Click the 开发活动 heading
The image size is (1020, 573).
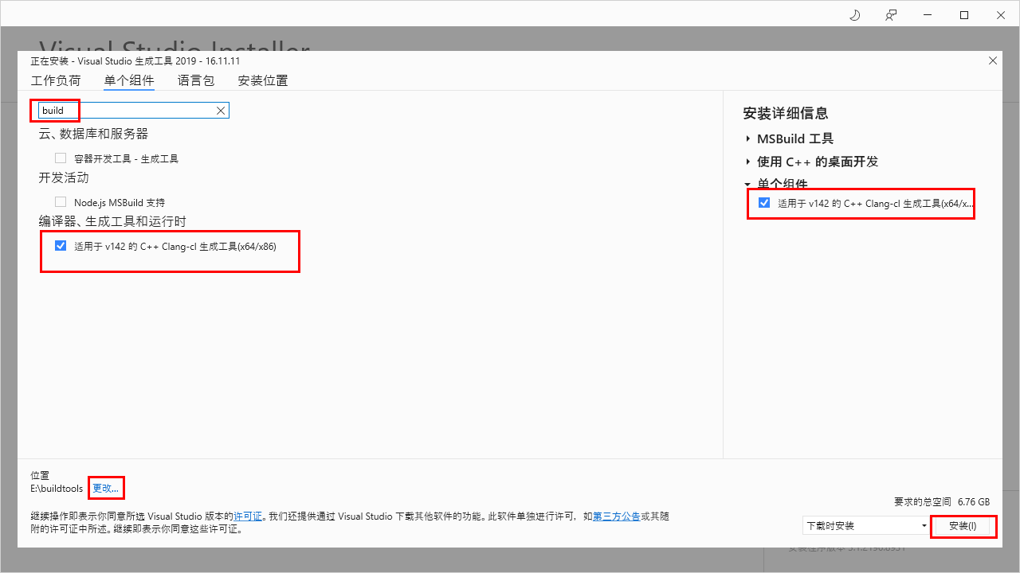64,177
